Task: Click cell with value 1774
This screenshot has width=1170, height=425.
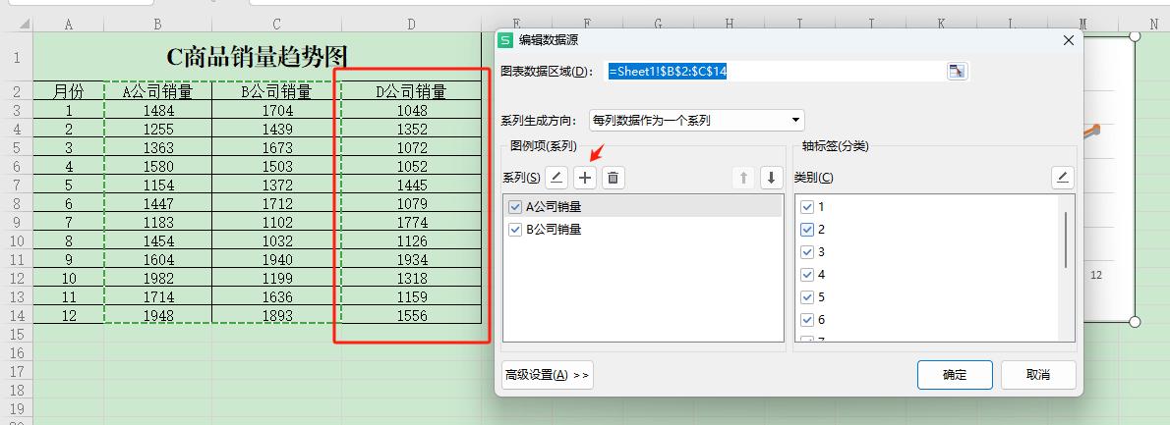Action: tap(411, 222)
